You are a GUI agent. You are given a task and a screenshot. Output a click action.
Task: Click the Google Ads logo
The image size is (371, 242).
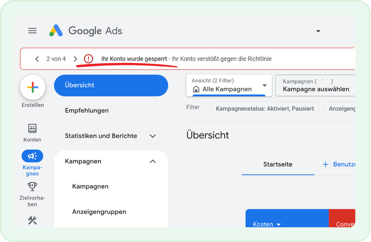(86, 31)
